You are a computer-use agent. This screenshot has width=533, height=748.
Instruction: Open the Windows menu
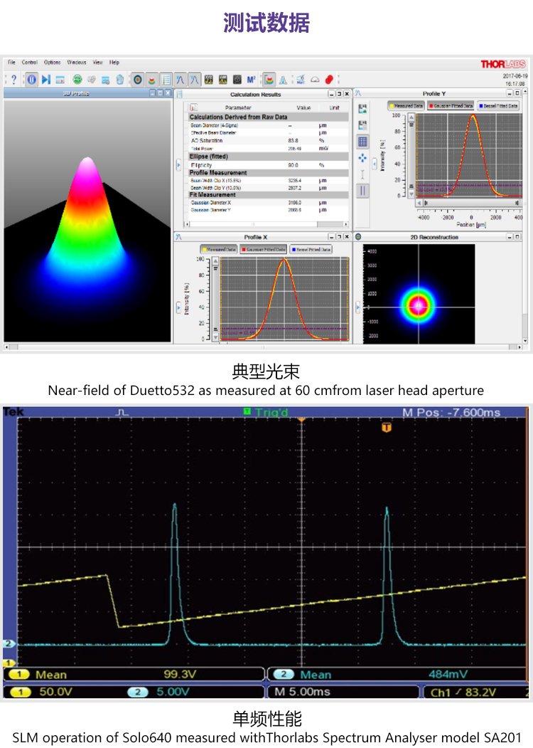pyautogui.click(x=76, y=63)
